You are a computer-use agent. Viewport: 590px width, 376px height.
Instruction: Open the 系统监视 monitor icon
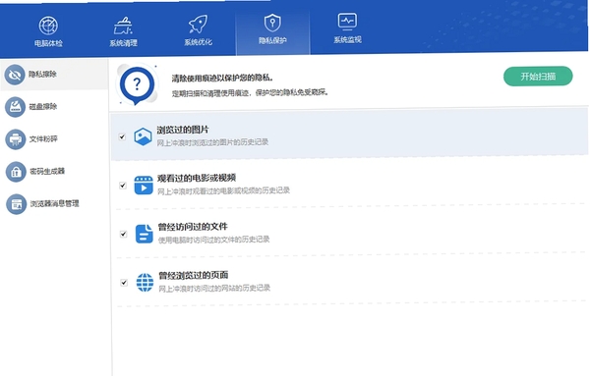pos(347,22)
